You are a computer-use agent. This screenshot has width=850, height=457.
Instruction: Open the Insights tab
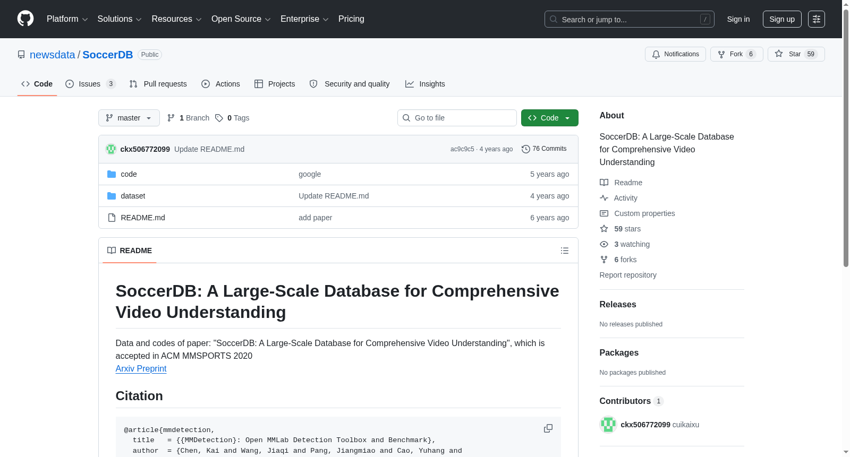[425, 84]
